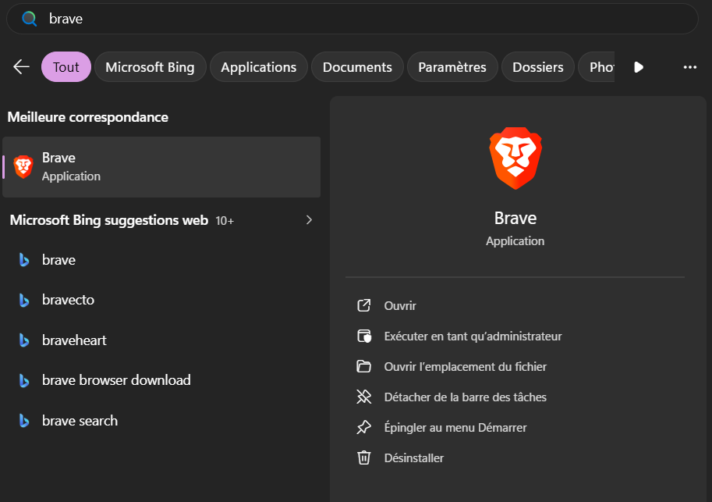The image size is (712, 502).
Task: Click the unpin crossed-pin icon
Action: pyautogui.click(x=363, y=397)
